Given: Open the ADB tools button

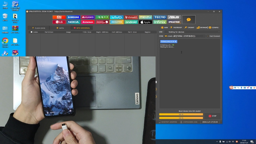Looking at the screenshot, I should (x=164, y=27).
